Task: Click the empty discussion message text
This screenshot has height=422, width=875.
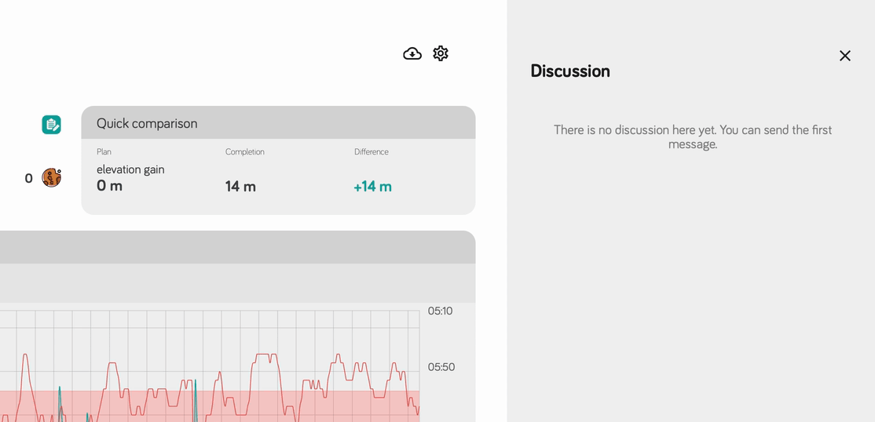Action: pyautogui.click(x=692, y=136)
